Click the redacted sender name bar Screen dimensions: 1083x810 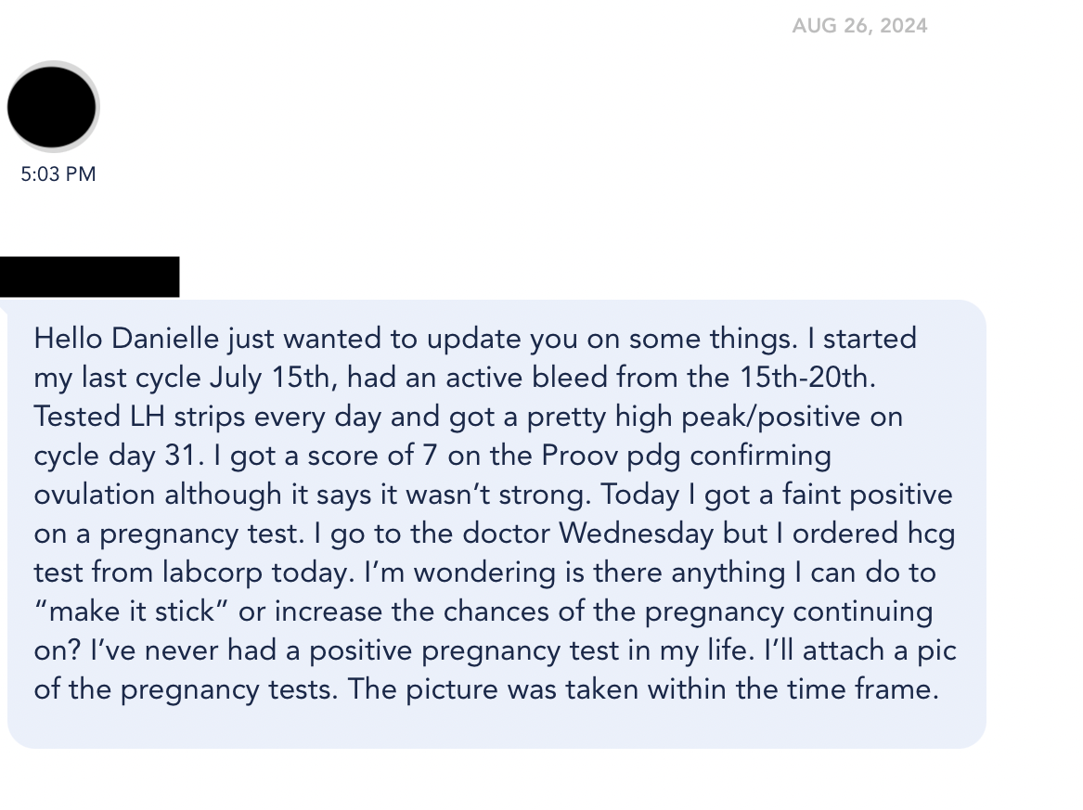coord(89,276)
